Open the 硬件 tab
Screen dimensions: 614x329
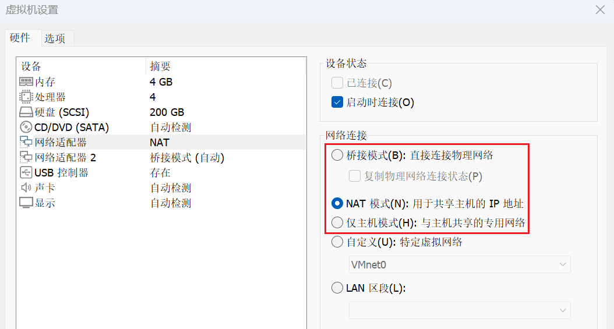[x=20, y=38]
